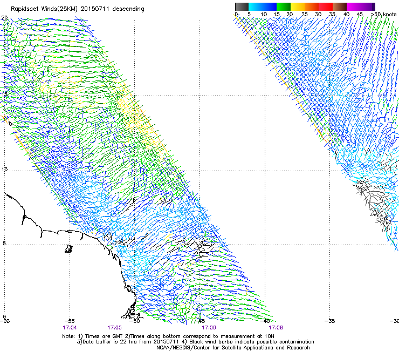Click the longitude label '-50'

[x=135, y=321]
